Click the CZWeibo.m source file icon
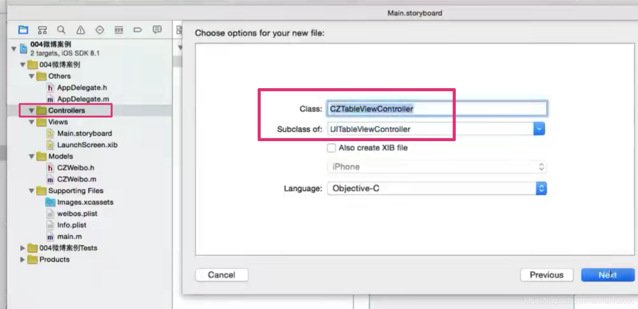This screenshot has height=309, width=638. click(x=51, y=179)
